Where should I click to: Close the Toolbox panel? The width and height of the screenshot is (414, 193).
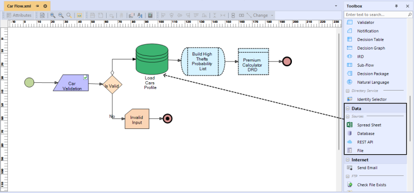[407, 6]
